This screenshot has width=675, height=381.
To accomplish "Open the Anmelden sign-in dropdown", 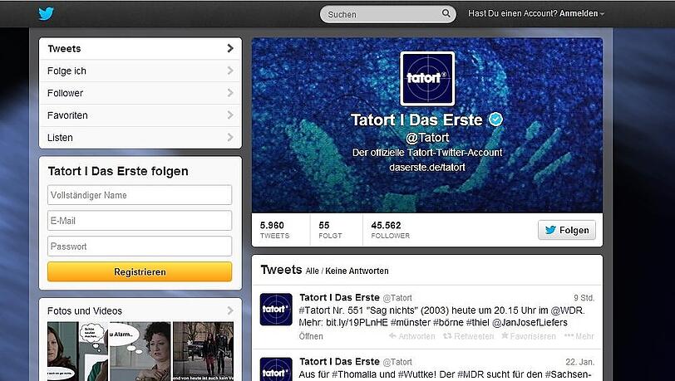I will point(581,13).
